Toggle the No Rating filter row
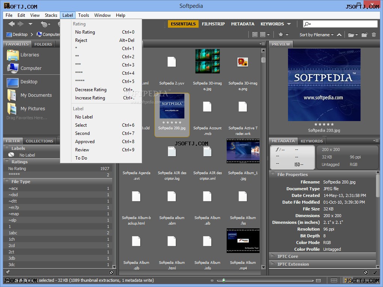 58,169
